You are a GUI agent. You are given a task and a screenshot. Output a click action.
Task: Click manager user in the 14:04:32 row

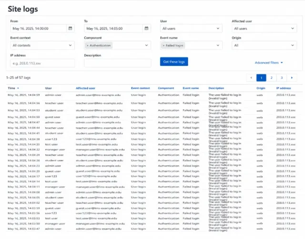55,150
